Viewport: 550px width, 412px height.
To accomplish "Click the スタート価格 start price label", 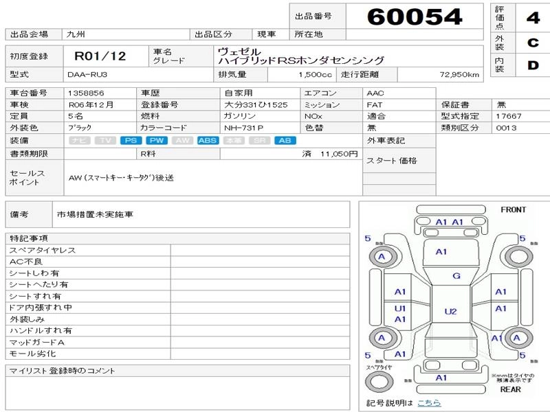I will tap(391, 161).
